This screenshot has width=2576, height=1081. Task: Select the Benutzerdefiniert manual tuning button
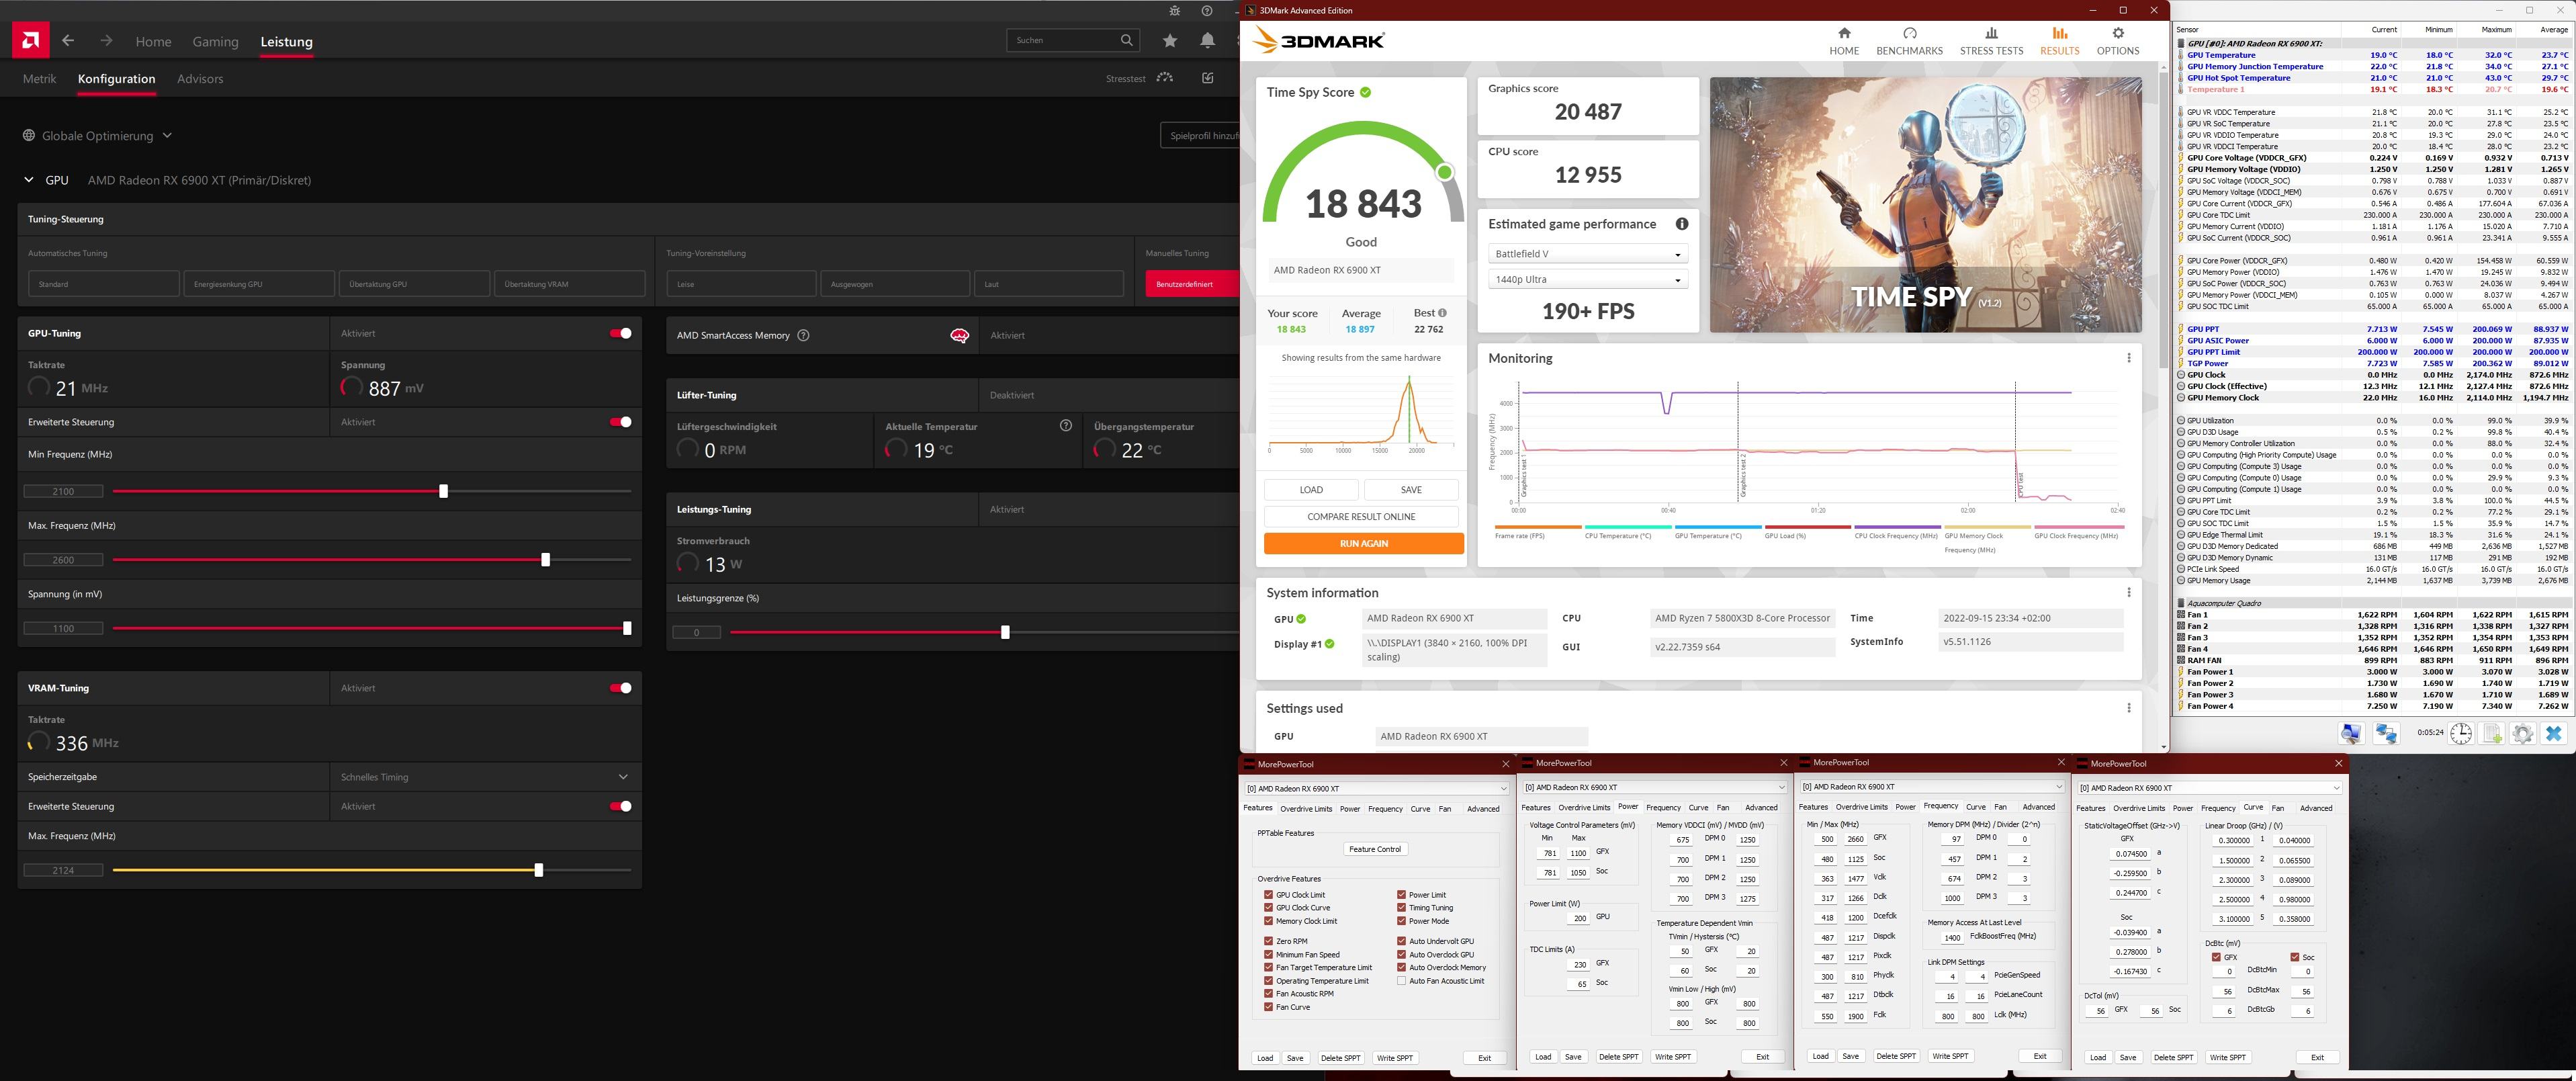[x=1191, y=284]
